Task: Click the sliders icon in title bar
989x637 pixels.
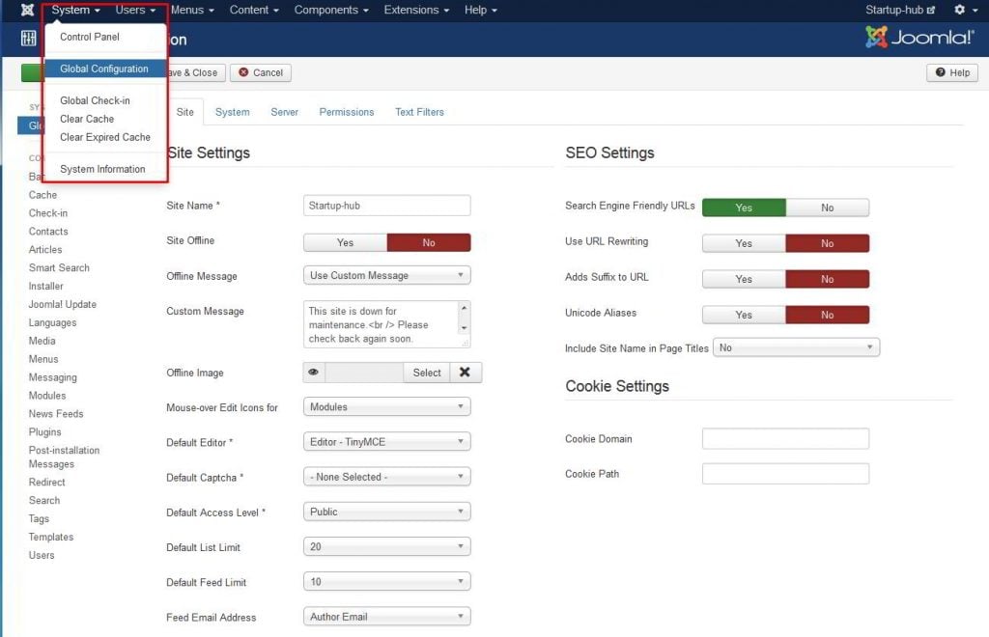Action: point(28,40)
